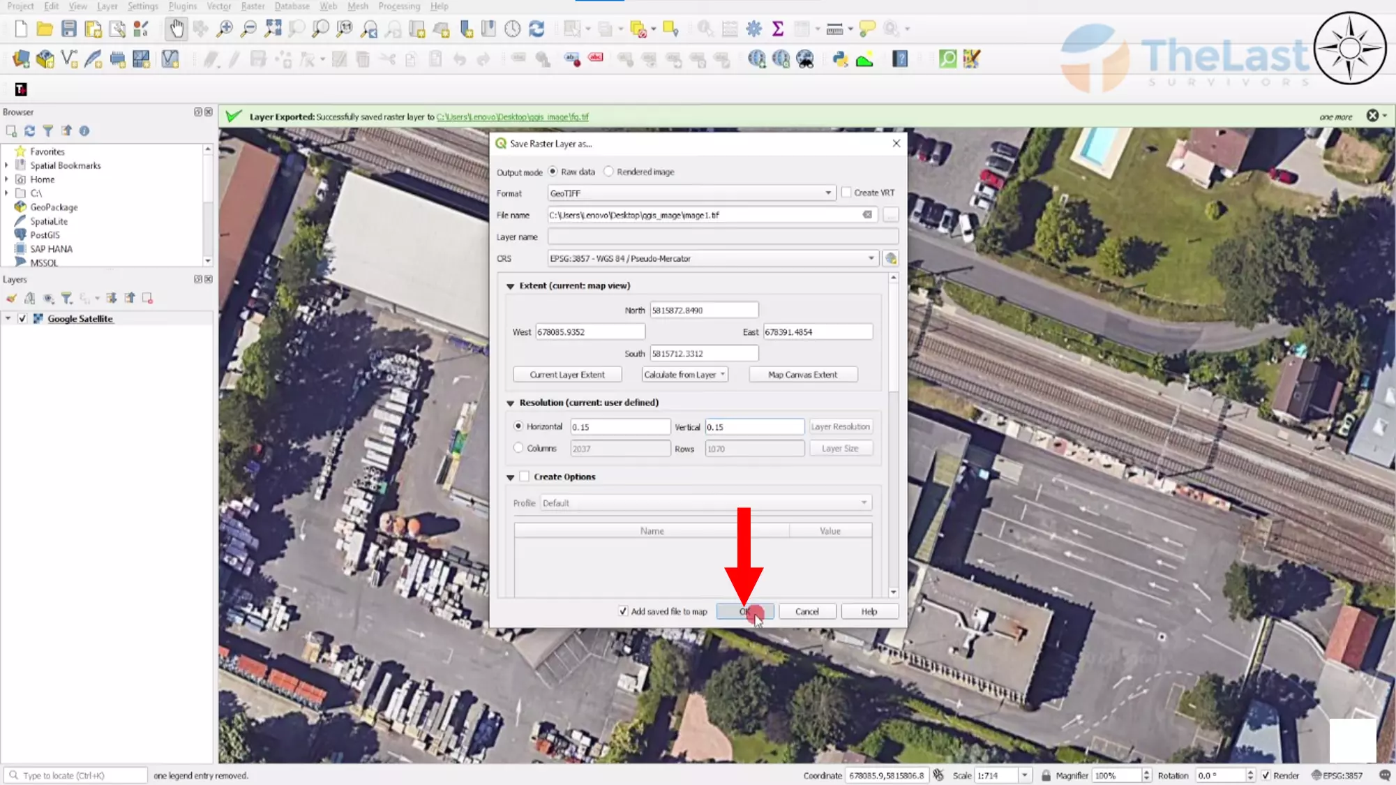Collapse the Extent section
This screenshot has width=1396, height=785.
tap(510, 286)
